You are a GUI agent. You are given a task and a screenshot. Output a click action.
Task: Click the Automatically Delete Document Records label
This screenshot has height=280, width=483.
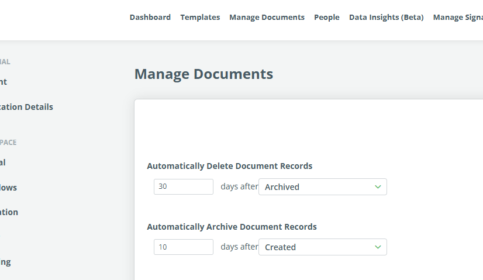pyautogui.click(x=229, y=166)
